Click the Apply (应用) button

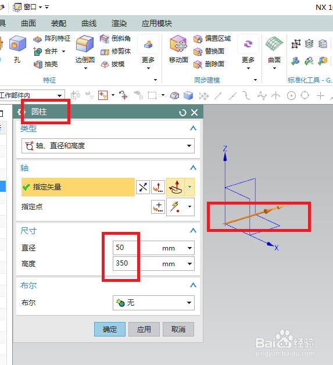[x=144, y=330]
